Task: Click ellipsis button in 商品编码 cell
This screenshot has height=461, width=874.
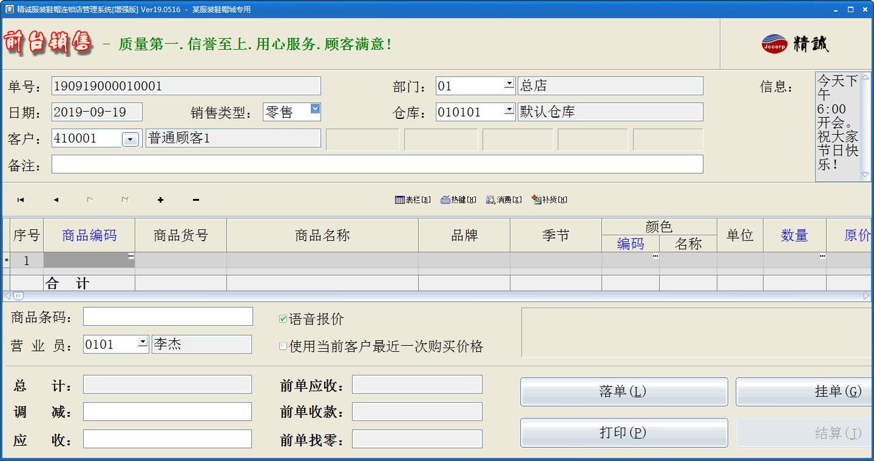Action: 130,257
